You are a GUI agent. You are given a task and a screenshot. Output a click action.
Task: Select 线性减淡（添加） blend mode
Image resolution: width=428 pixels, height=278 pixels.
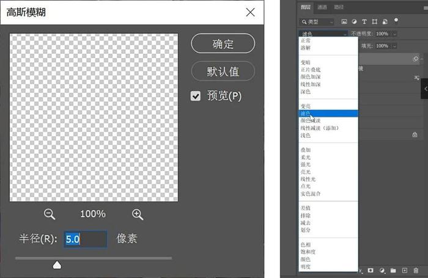[320, 128]
